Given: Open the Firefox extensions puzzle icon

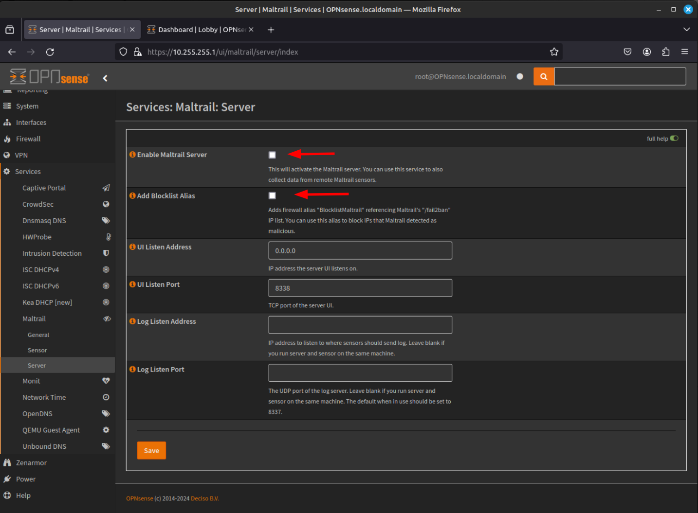Looking at the screenshot, I should click(666, 52).
